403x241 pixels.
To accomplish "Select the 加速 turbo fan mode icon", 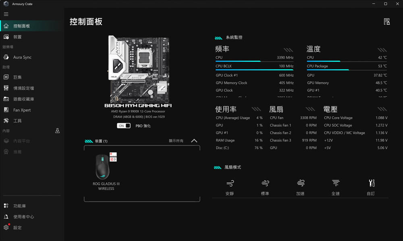I will (300, 183).
